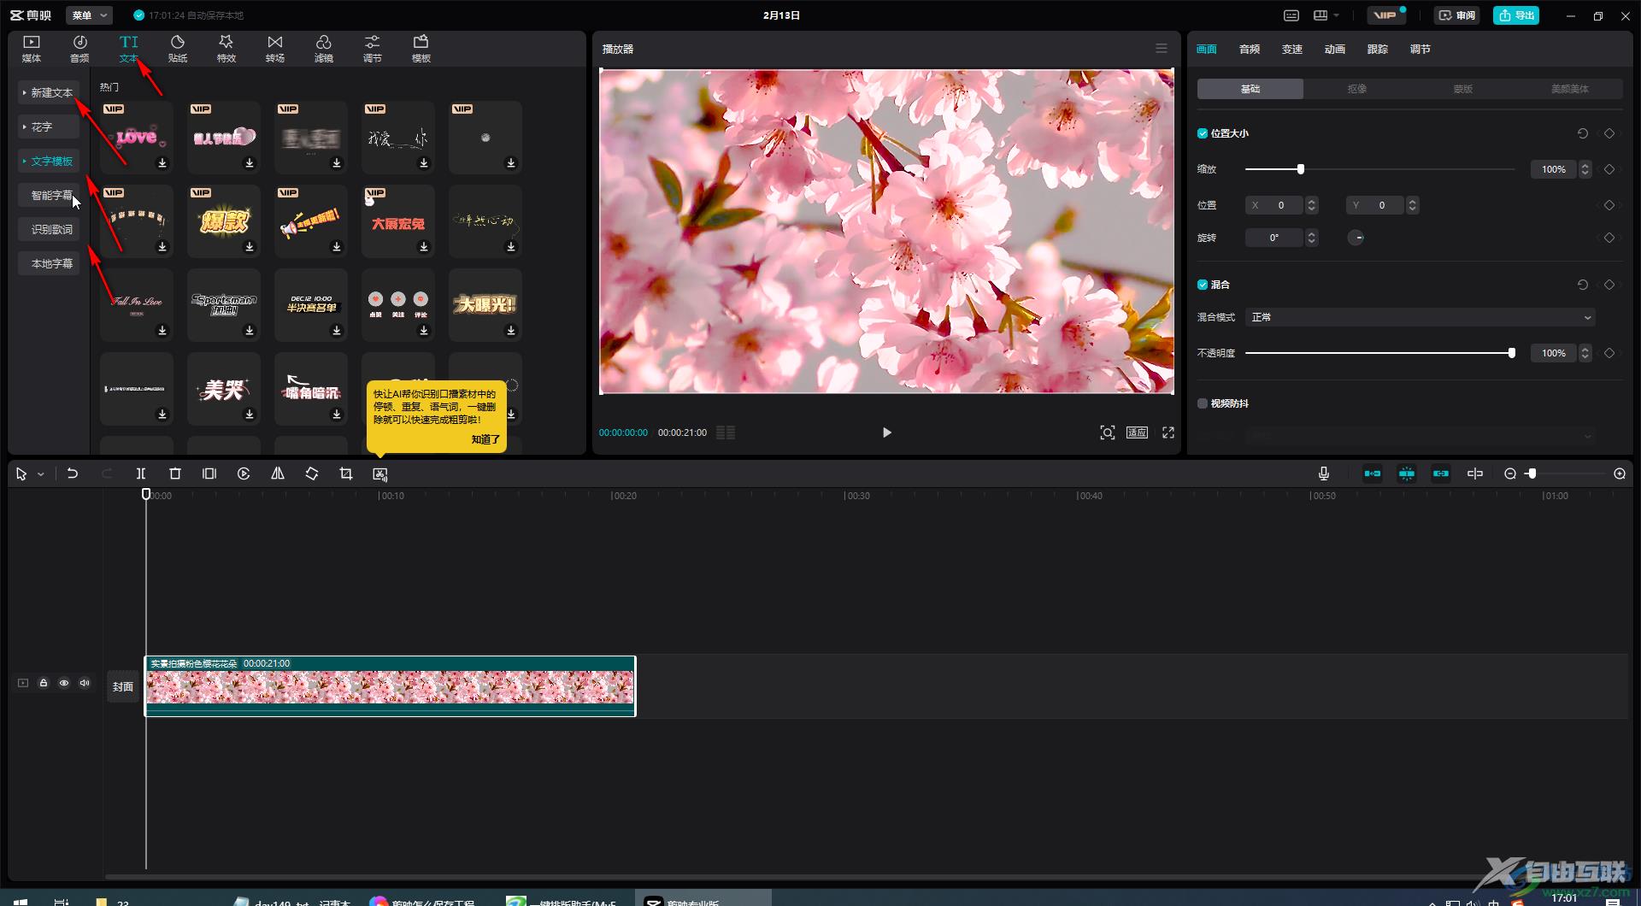Open the 混合模式 dropdown
This screenshot has width=1641, height=906.
1420,317
